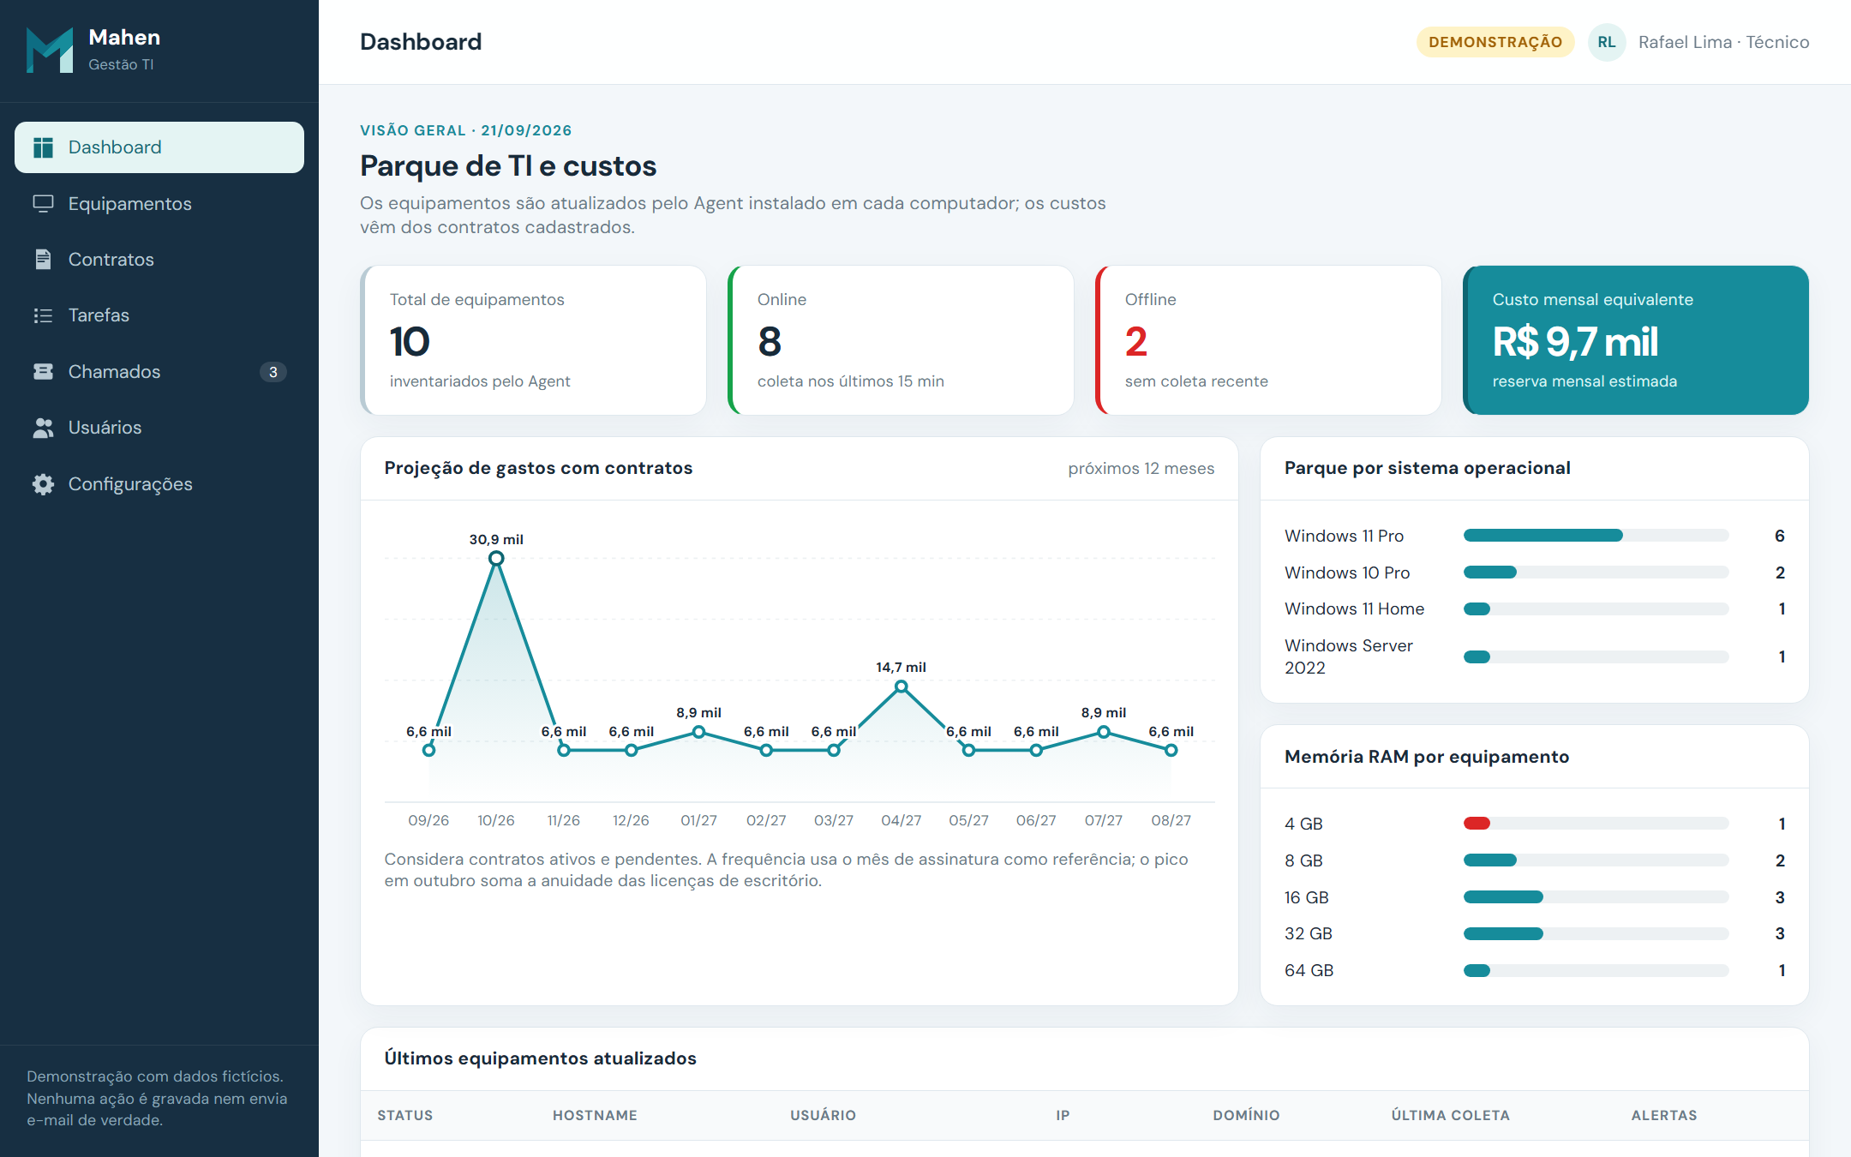Click the Dashboard grid icon in sidebar
The width and height of the screenshot is (1851, 1157).
[x=43, y=147]
